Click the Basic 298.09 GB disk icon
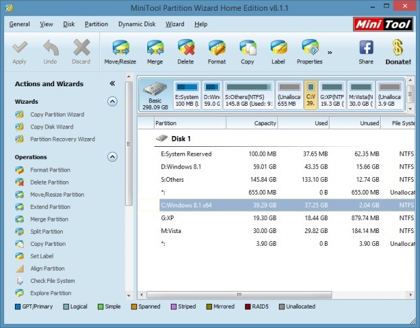Viewport: 420px width, 328px height. pyautogui.click(x=155, y=89)
